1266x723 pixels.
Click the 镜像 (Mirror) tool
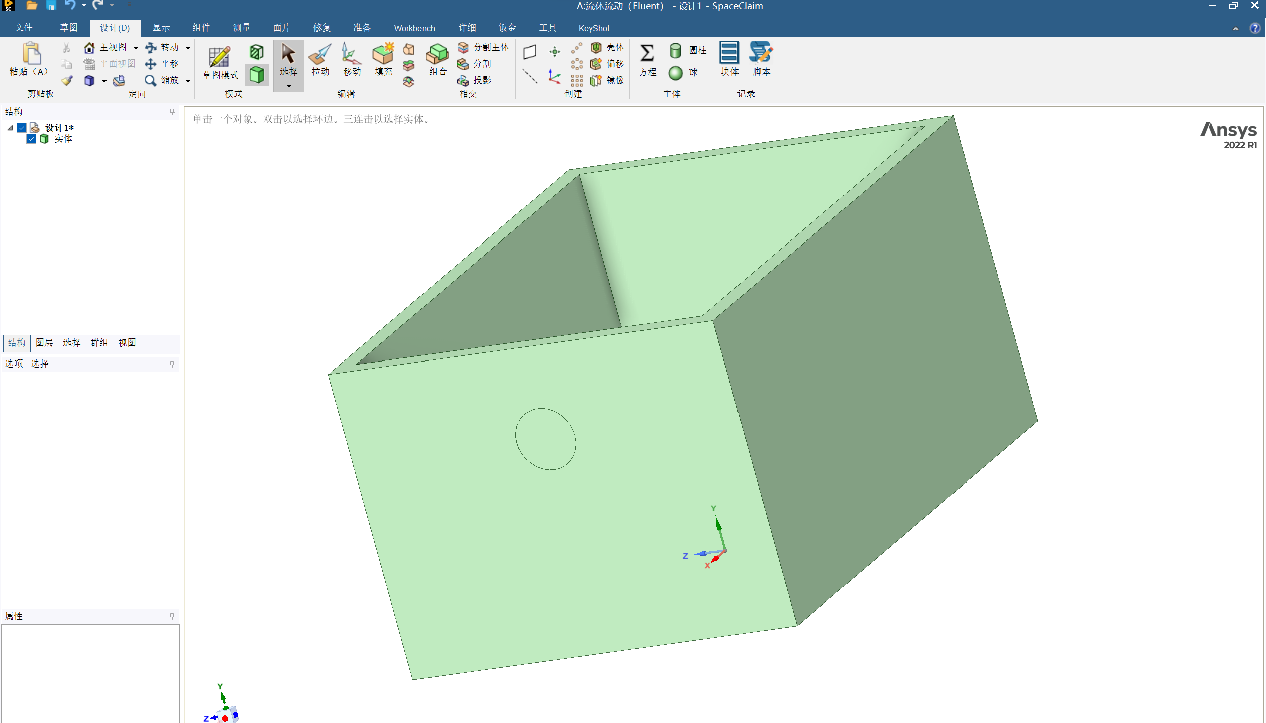tap(607, 80)
